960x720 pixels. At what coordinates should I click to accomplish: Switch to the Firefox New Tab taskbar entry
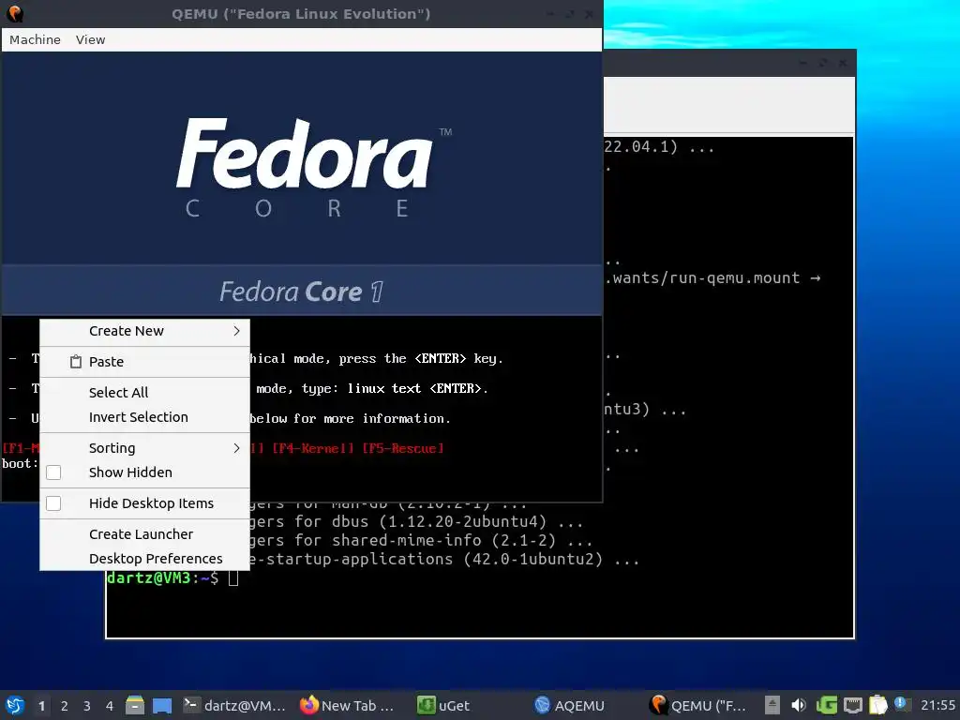pyautogui.click(x=347, y=705)
